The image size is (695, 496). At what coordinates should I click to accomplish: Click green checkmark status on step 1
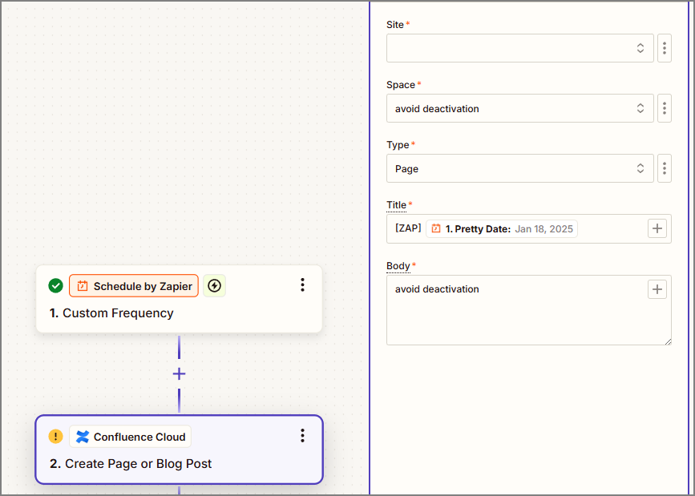56,285
